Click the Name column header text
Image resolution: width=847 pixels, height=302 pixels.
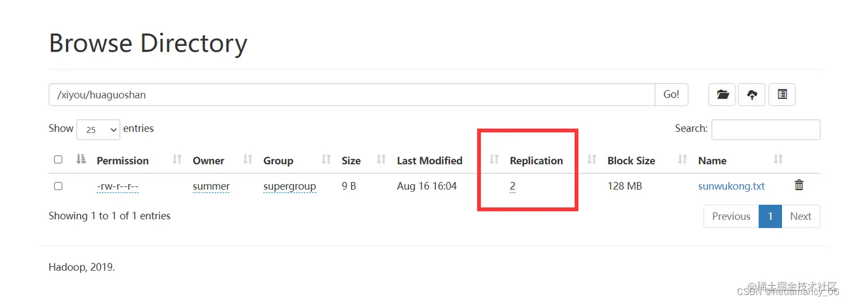(712, 161)
